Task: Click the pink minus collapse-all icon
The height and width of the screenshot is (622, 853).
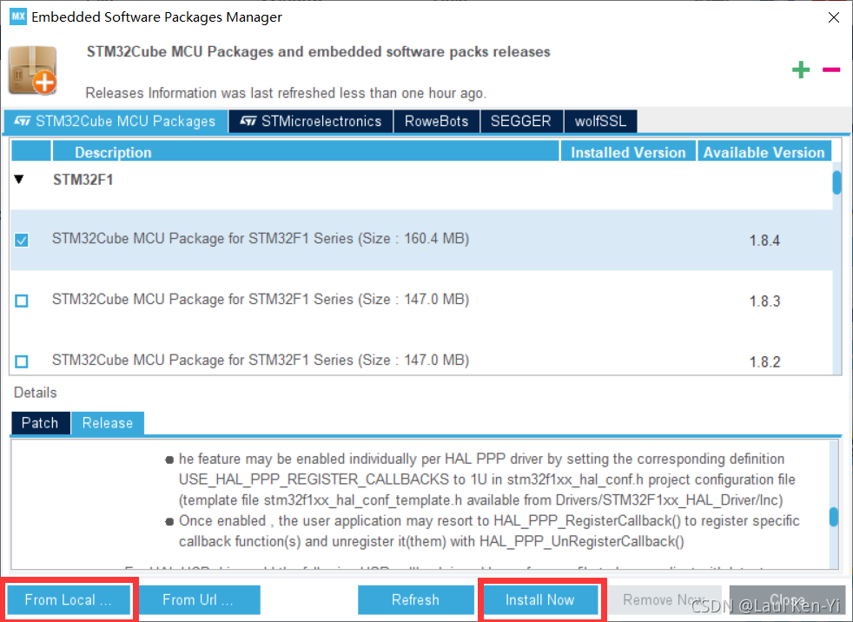Action: [x=831, y=69]
